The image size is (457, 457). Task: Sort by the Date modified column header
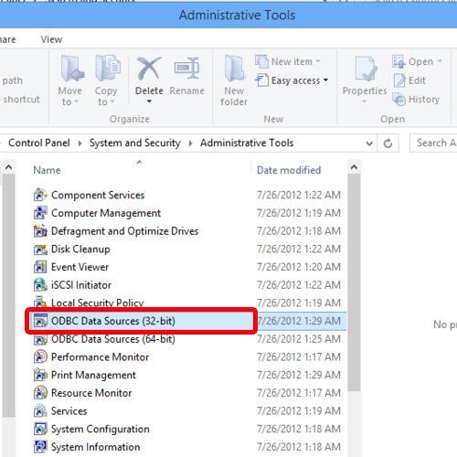[289, 170]
